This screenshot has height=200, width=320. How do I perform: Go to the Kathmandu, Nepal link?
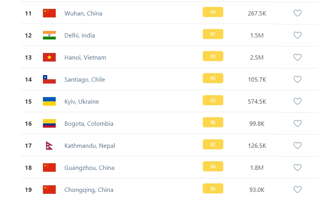(x=89, y=145)
